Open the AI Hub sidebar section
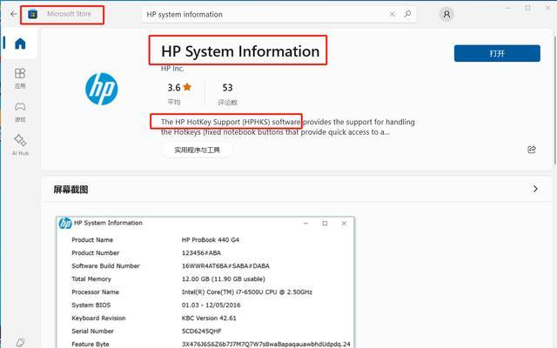 pyautogui.click(x=20, y=145)
